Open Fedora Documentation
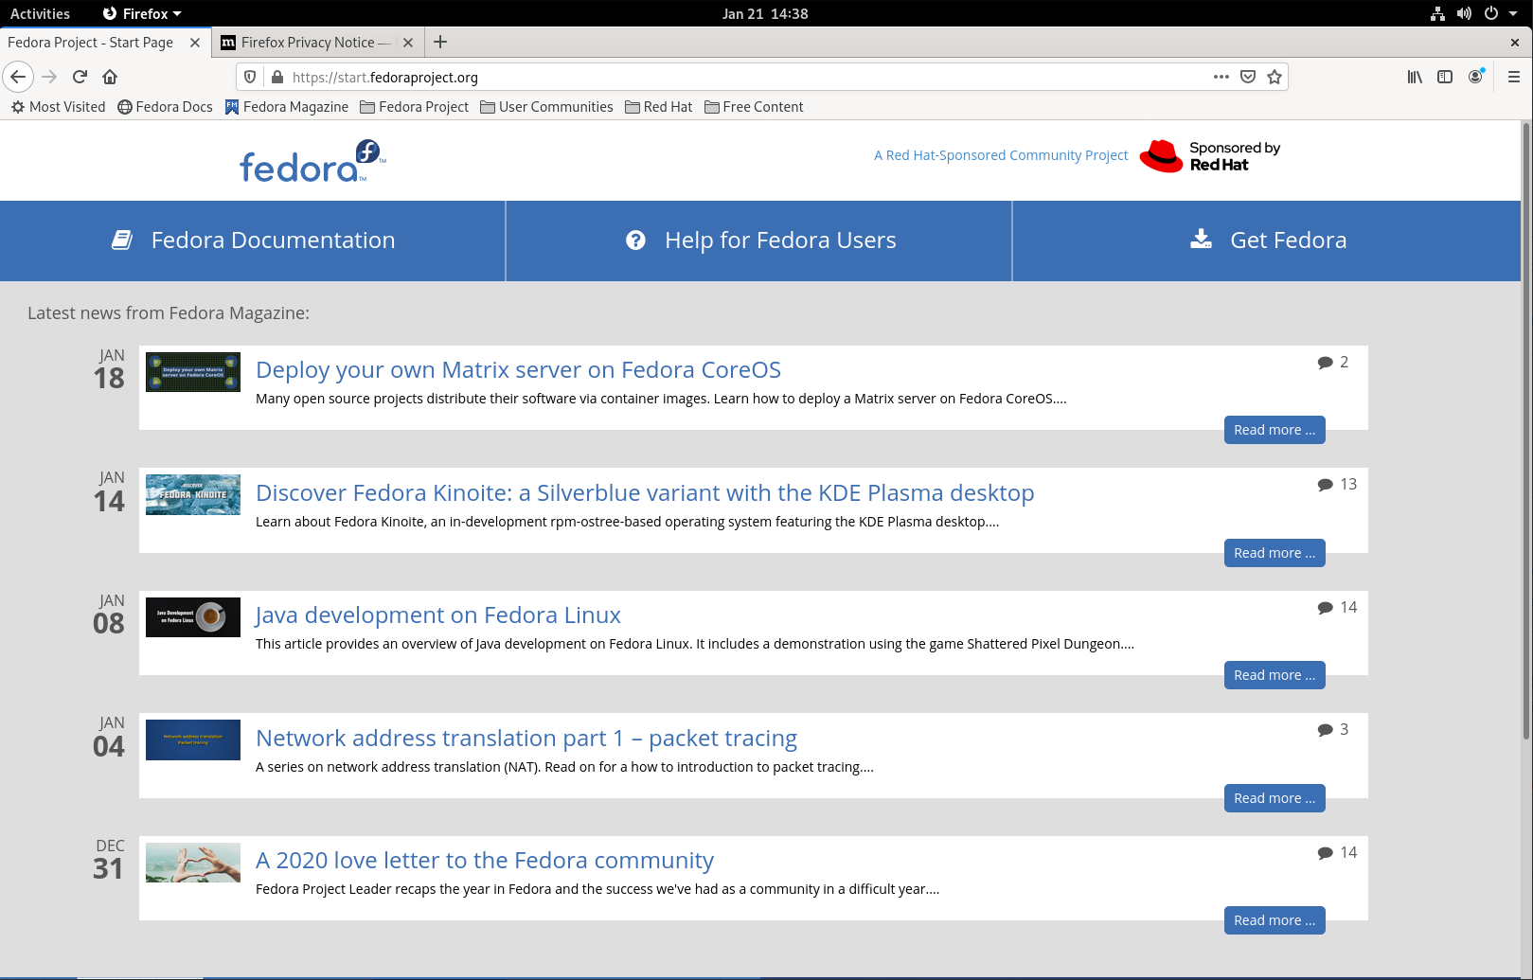The height and width of the screenshot is (980, 1533). [253, 241]
